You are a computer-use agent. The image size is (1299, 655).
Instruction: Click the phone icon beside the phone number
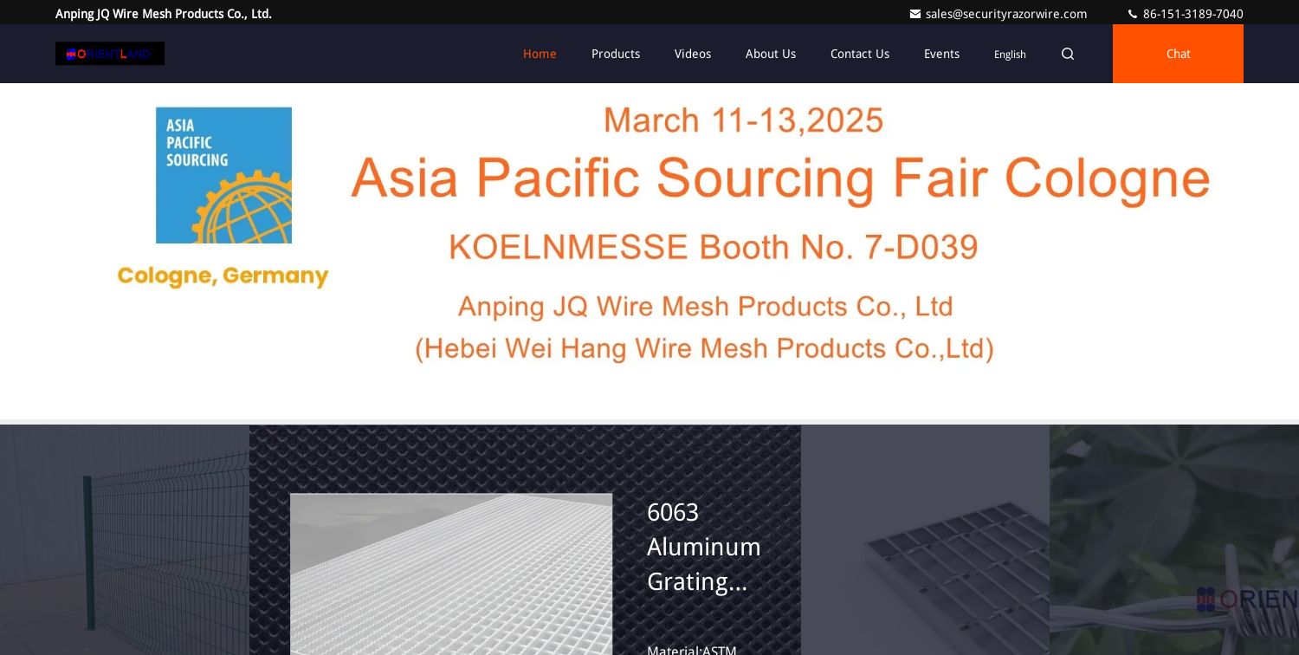coord(1133,14)
